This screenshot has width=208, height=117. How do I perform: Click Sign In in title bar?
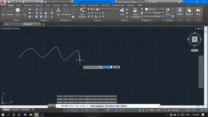coord(155,2)
